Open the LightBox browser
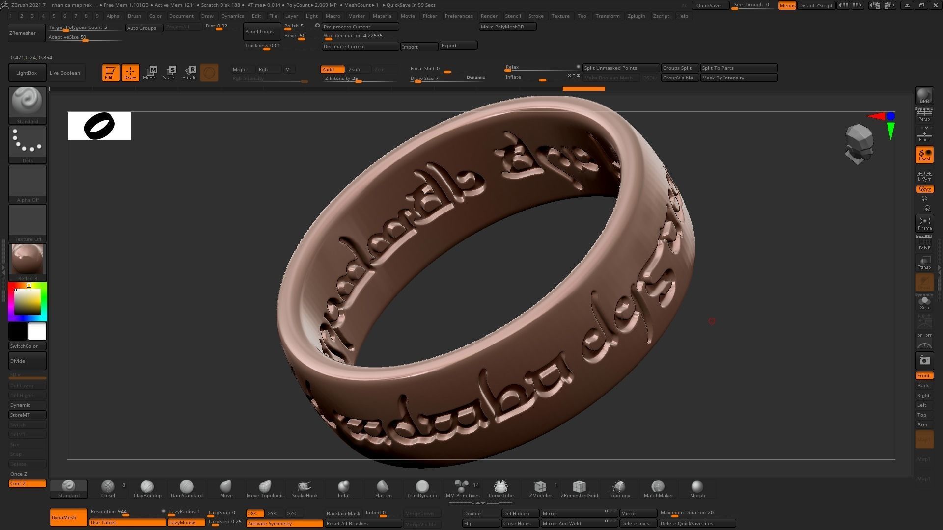Screen dimensions: 943x530 click(x=27, y=73)
